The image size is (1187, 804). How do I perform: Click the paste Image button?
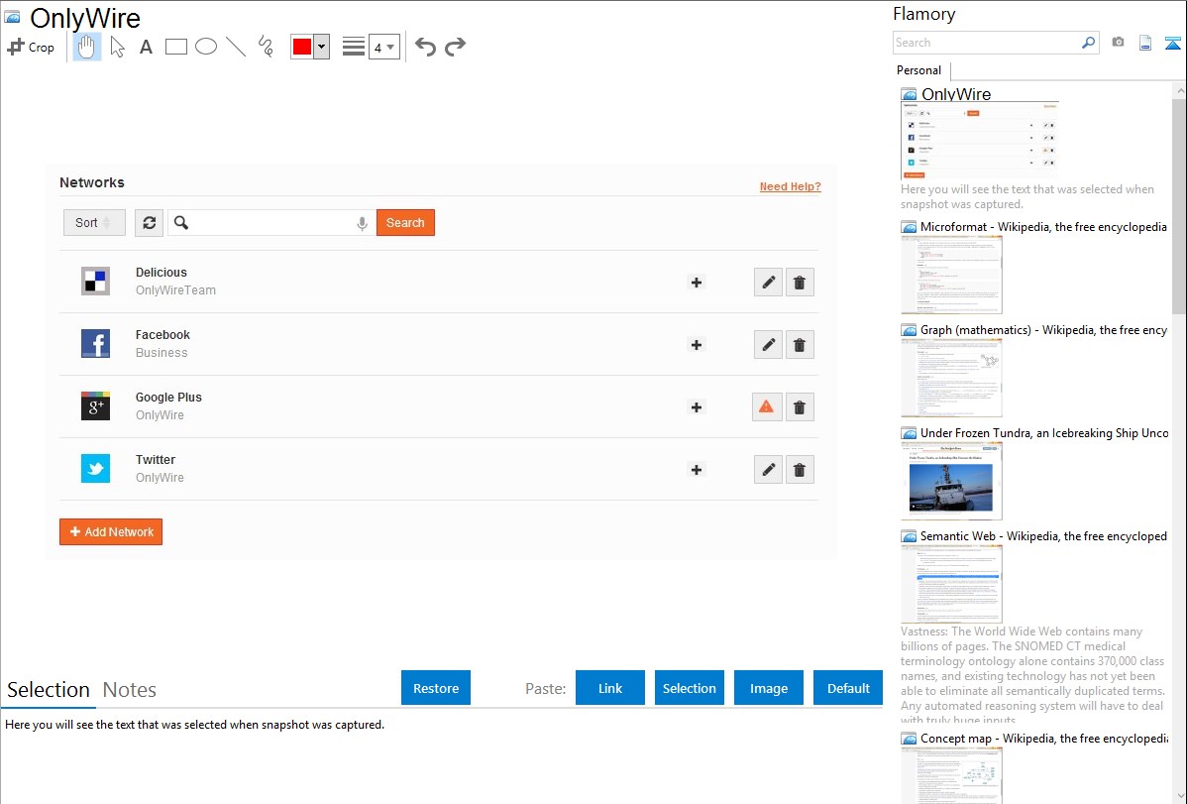pyautogui.click(x=768, y=688)
